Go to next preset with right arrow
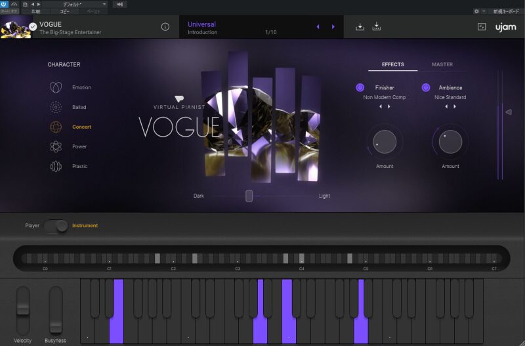Screen dimensions: 525x346 (x=333, y=27)
